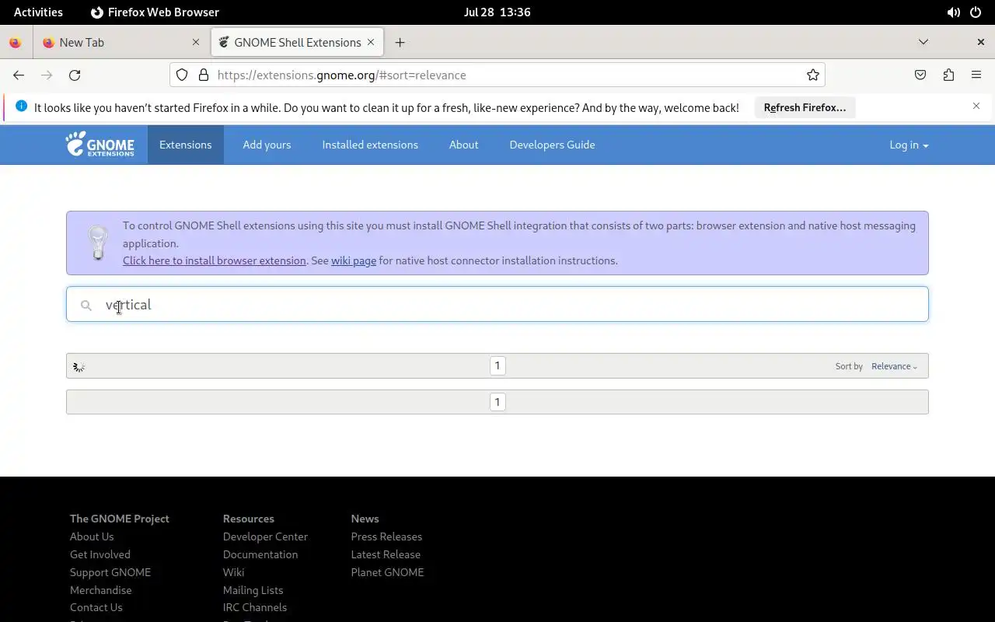Open the Extensions nav item
995x622 pixels.
185,145
